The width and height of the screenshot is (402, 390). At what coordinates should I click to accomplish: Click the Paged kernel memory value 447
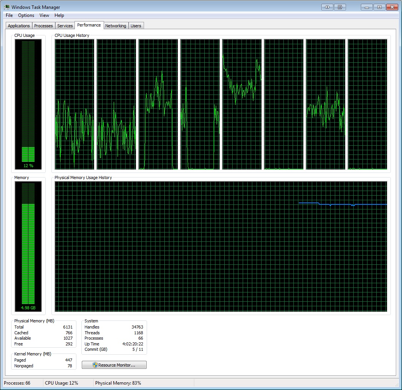click(69, 360)
